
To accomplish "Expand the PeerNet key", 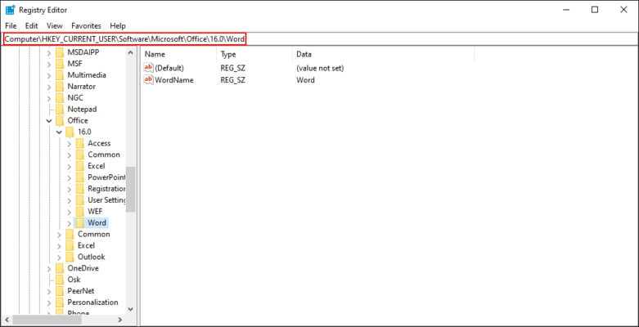I will click(49, 291).
